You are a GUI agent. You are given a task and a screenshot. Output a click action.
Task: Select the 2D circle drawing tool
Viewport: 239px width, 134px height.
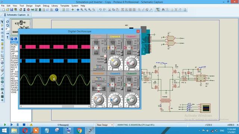pyautogui.click(x=2, y=82)
